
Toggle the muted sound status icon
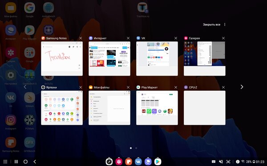(x=221, y=162)
